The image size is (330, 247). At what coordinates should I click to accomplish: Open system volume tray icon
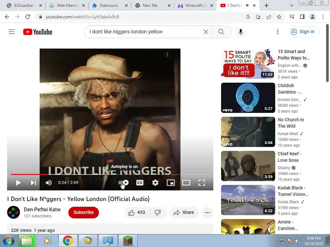point(297,241)
